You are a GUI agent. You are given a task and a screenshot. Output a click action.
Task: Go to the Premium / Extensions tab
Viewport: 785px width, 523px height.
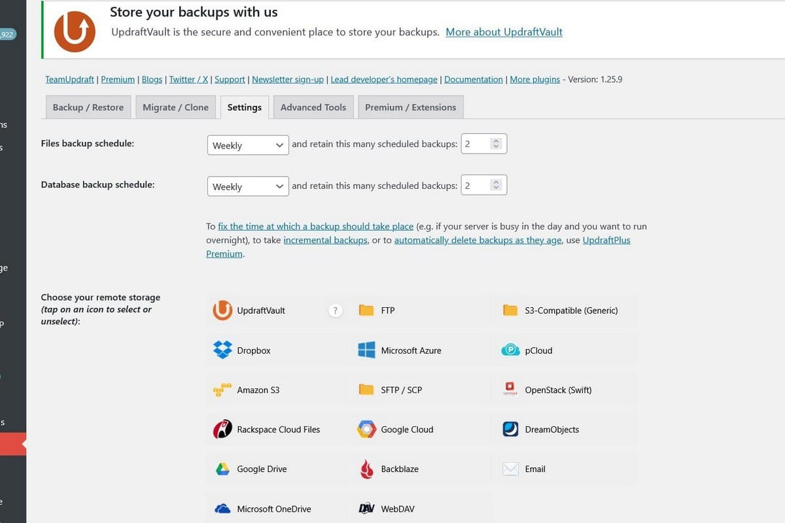coord(410,107)
